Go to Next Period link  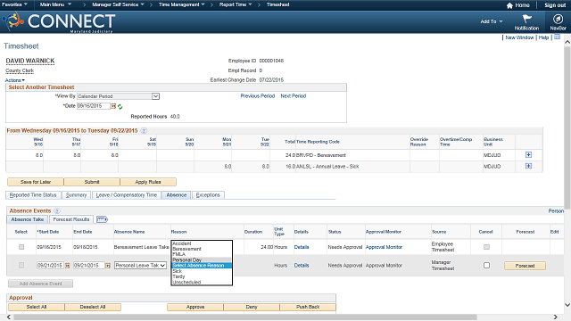pos(294,96)
